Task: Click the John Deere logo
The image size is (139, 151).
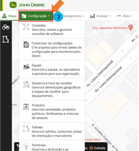Action: 27,5
